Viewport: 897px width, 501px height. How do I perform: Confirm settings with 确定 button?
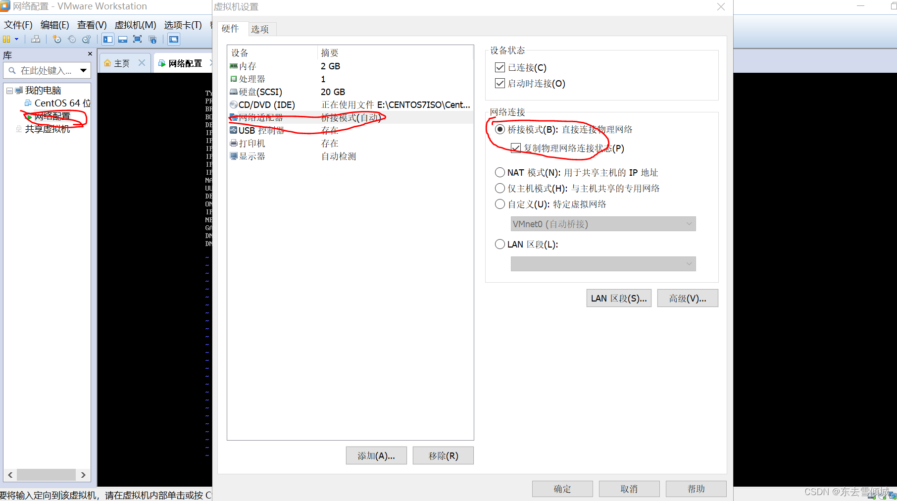pyautogui.click(x=562, y=489)
